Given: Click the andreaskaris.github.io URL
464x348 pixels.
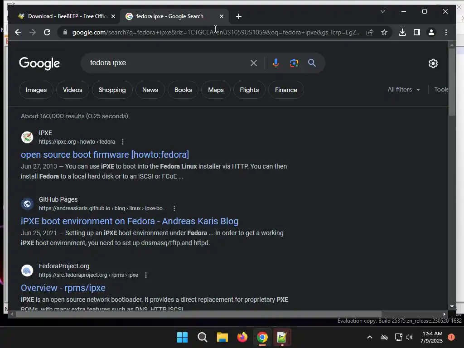Looking at the screenshot, I should point(103,208).
